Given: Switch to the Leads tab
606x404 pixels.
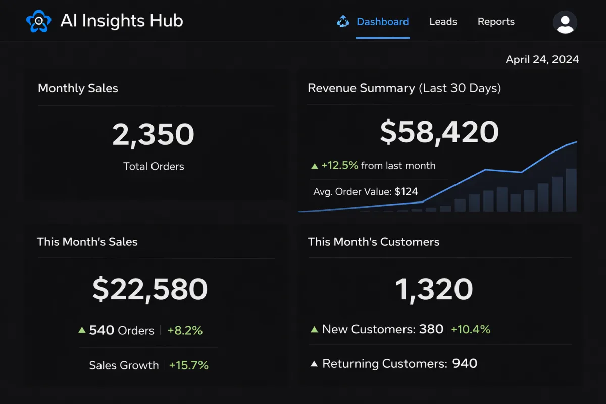Looking at the screenshot, I should click(x=443, y=22).
